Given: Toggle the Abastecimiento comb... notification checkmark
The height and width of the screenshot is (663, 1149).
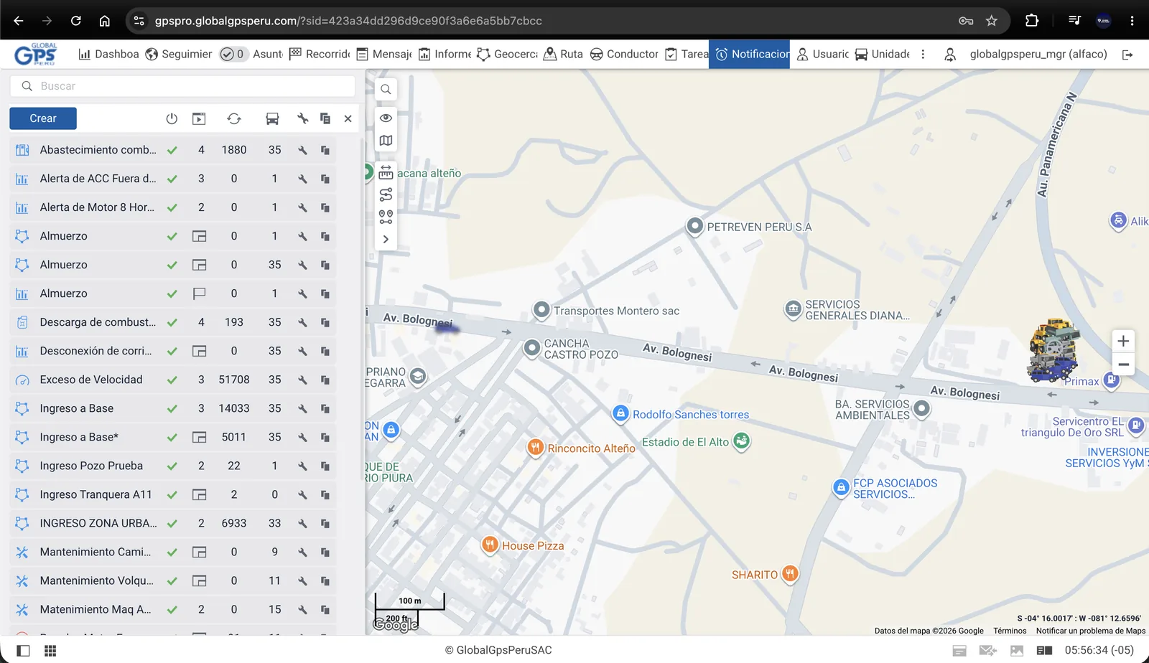Looking at the screenshot, I should 172,150.
